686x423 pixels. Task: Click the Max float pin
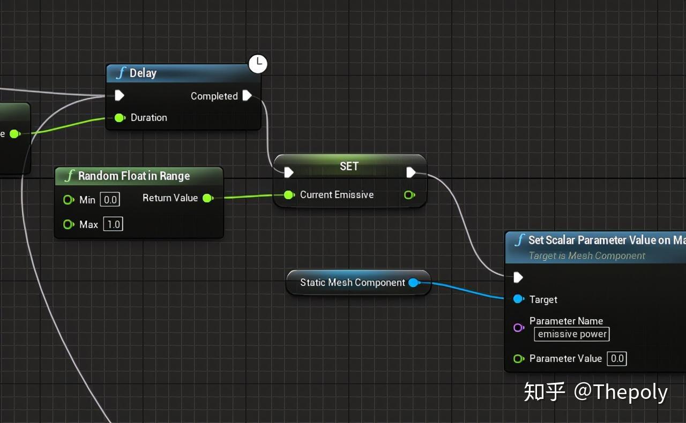69,224
